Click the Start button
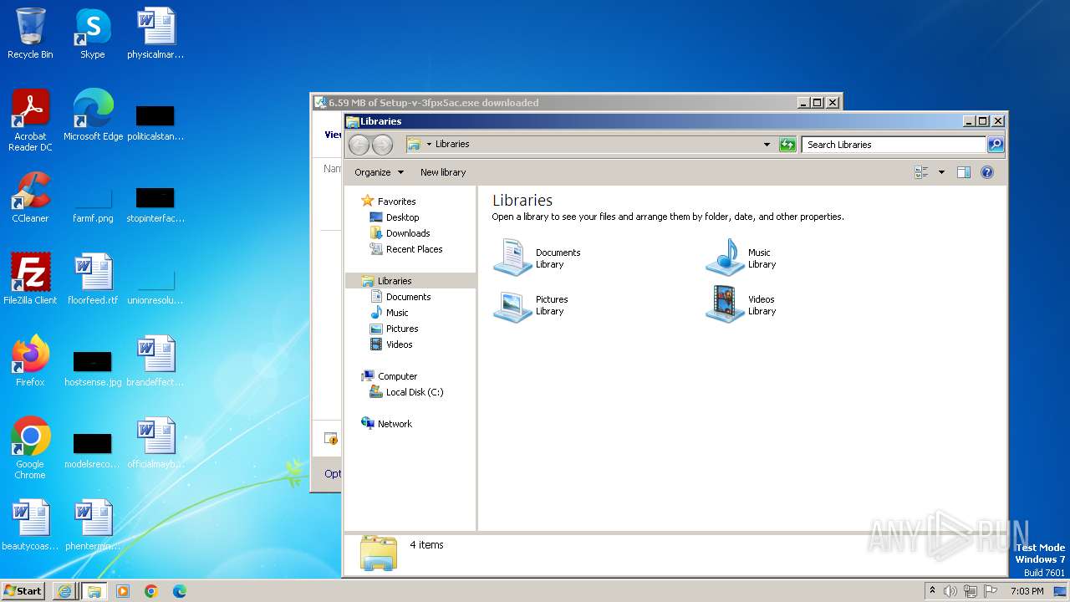Viewport: 1070px width, 602px height. pyautogui.click(x=23, y=591)
